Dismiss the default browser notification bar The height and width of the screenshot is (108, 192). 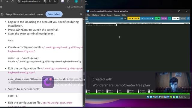point(81,14)
